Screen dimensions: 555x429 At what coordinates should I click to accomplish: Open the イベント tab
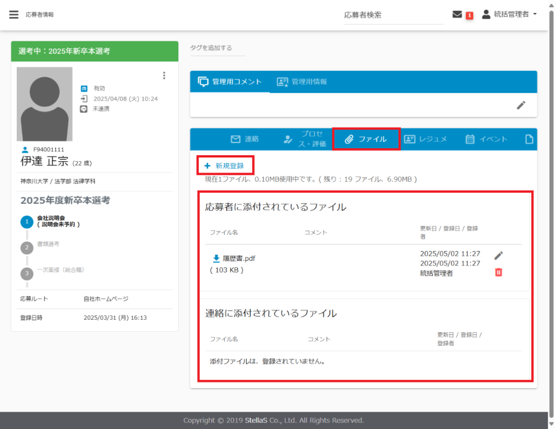pyautogui.click(x=487, y=139)
